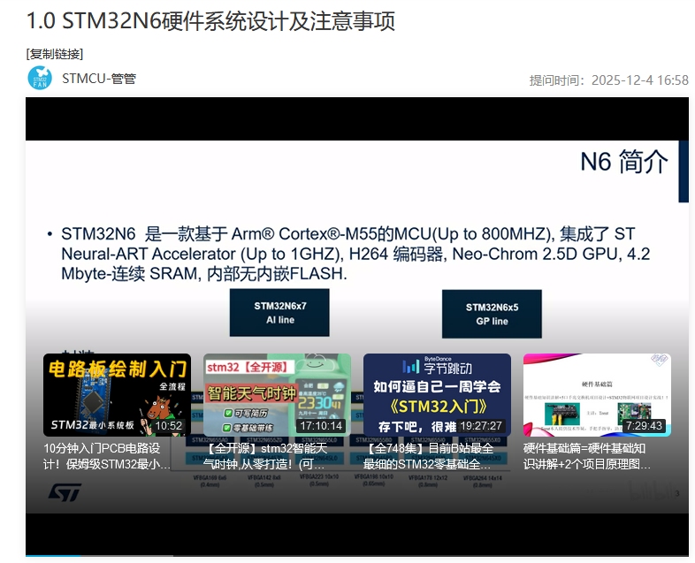Screen dimensions: 695x563
Task: Click the 10:52 duration badge
Action: 168,426
